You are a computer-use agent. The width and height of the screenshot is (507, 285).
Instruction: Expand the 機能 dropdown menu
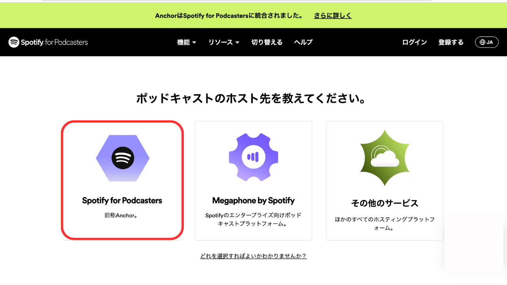pos(187,42)
